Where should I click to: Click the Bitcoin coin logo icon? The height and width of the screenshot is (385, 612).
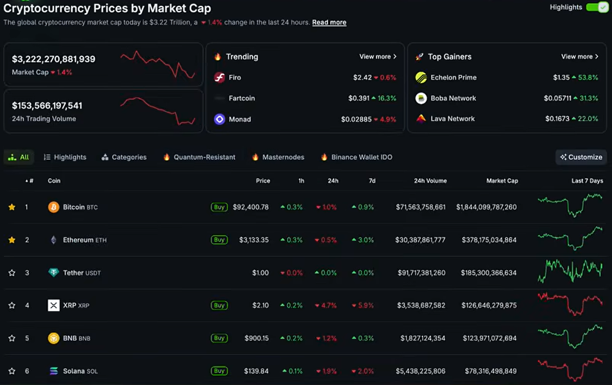click(53, 207)
